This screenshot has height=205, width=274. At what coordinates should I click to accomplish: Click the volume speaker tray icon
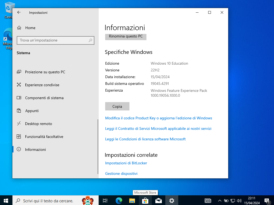click(x=239, y=201)
